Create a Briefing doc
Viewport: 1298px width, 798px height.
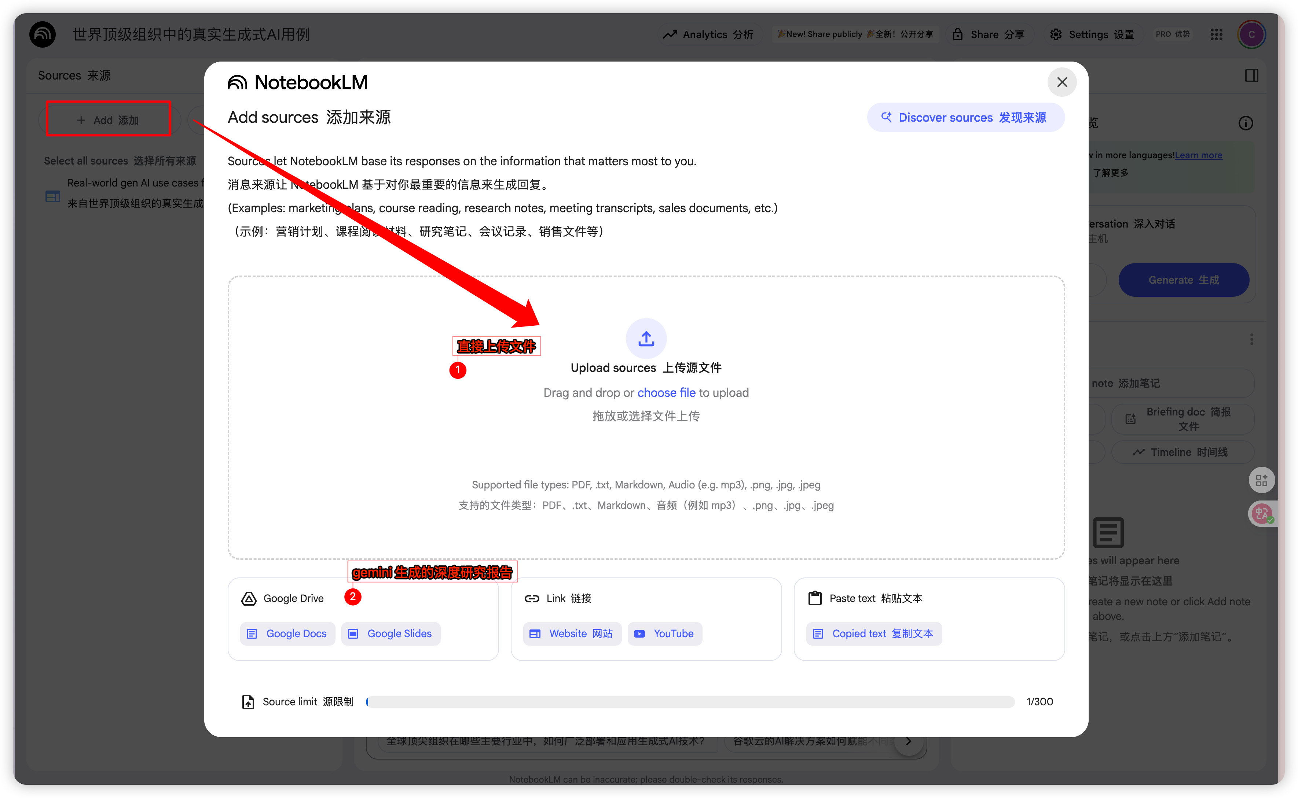[x=1182, y=419]
